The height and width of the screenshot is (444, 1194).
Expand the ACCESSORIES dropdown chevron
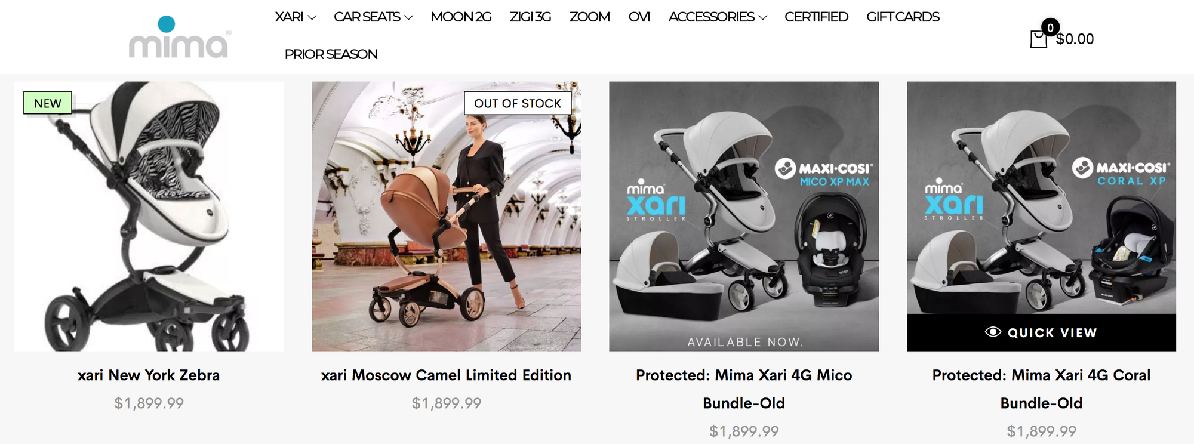[762, 17]
